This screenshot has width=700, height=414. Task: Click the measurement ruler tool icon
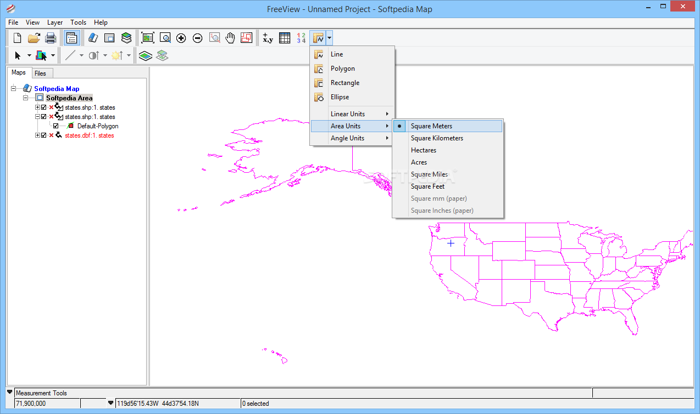(x=318, y=38)
